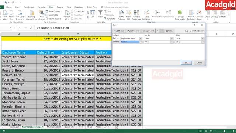Switch to the BasicSort sheet tab
Viewport: 236px width, 133px height.
[x=14, y=127]
